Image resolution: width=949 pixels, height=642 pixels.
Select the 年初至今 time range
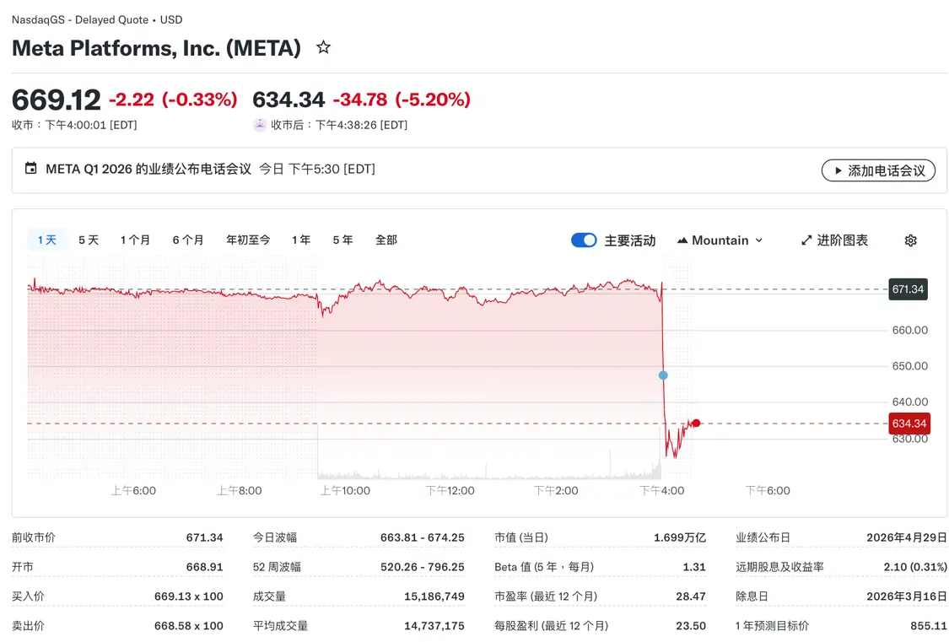tap(247, 240)
